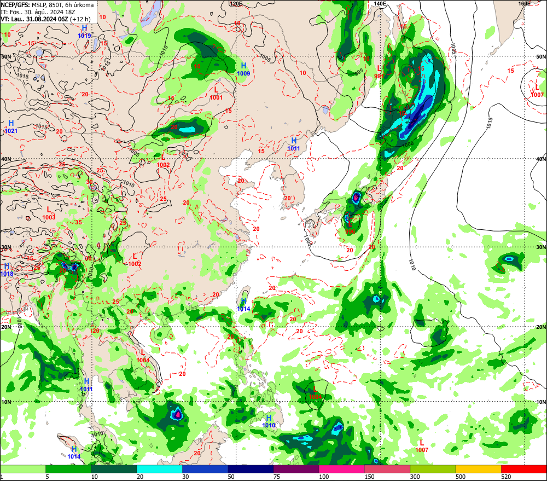Click the red legend swatch above 520

(524, 469)
